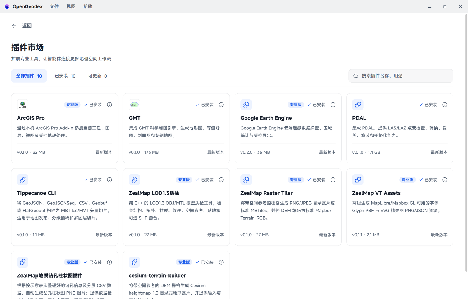Click ZealMap Raster Tiler puzzle icon
This screenshot has height=299, width=468.
246,180
